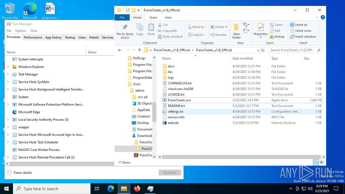This screenshot has width=345, height=194.
Task: Collapse Task Manager with Fewer details
Action: coord(19,173)
